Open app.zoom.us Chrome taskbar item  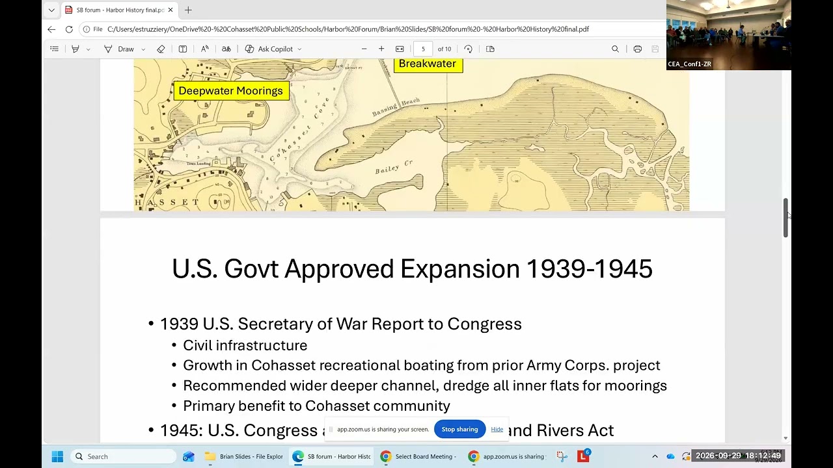506,456
